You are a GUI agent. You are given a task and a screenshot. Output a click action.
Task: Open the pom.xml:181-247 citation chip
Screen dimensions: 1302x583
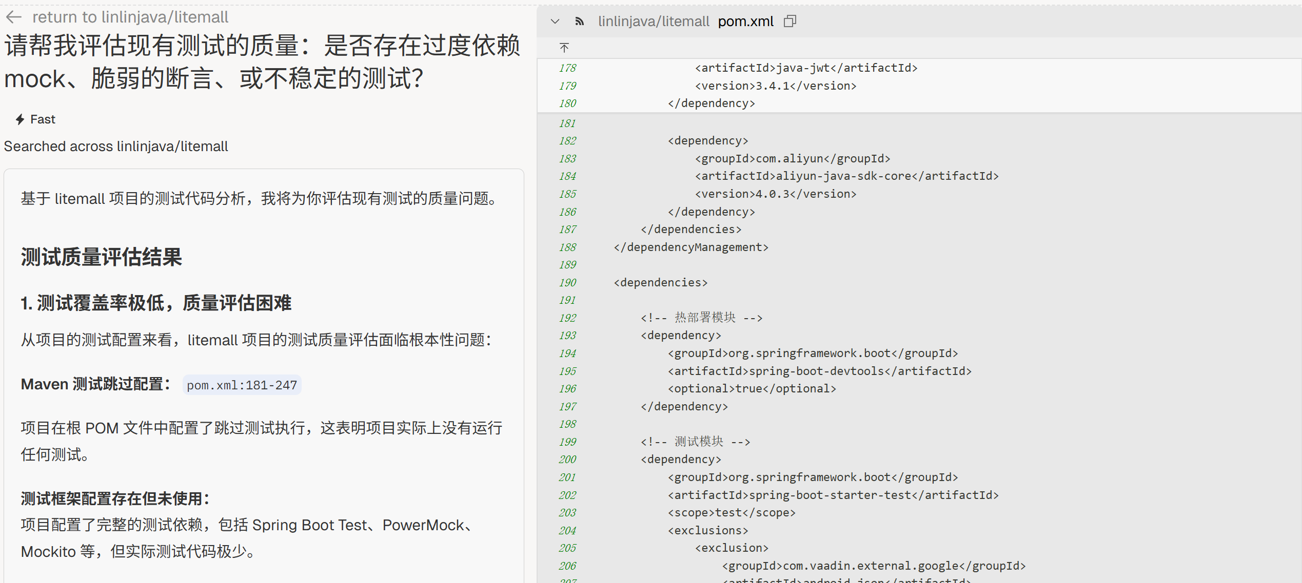pos(242,385)
